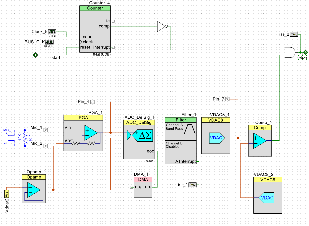Select the isr_1 interrupt icon

[x=192, y=185]
